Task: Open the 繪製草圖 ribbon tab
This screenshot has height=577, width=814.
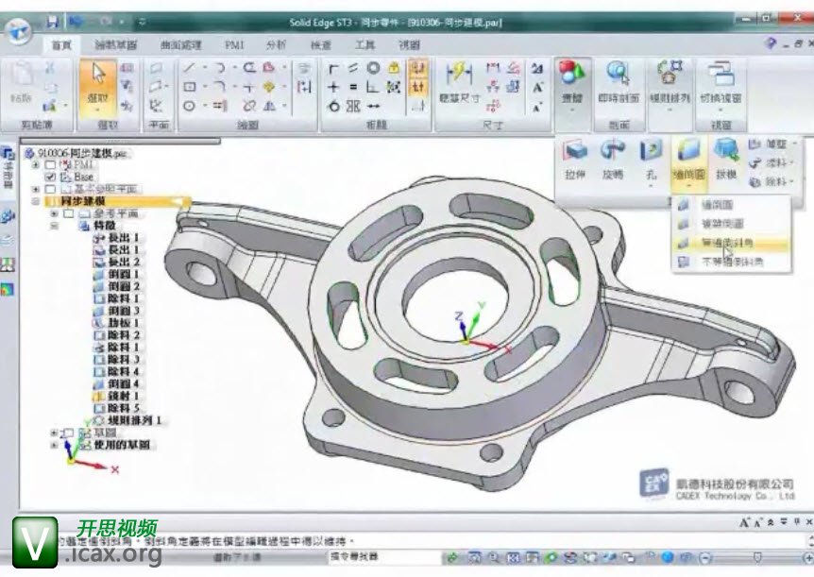Action: (115, 44)
